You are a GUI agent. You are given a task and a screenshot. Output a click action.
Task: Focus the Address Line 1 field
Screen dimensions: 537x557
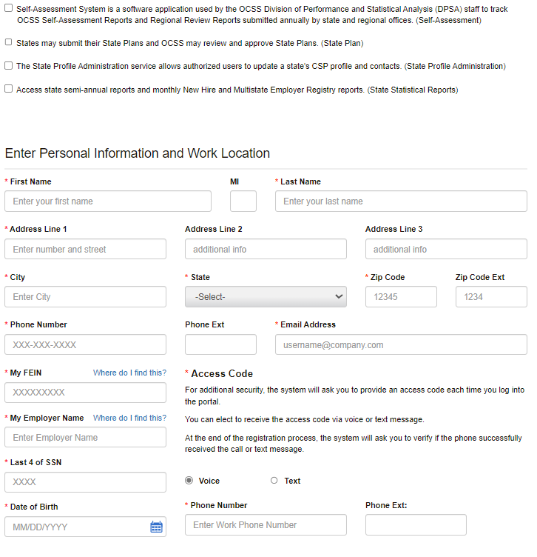pyautogui.click(x=85, y=250)
